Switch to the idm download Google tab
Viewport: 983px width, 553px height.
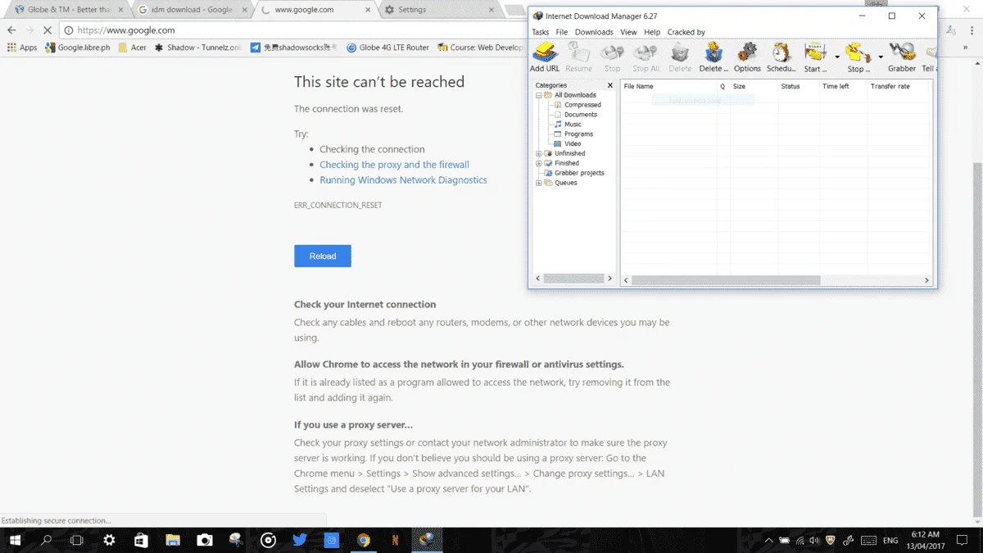[x=193, y=10]
